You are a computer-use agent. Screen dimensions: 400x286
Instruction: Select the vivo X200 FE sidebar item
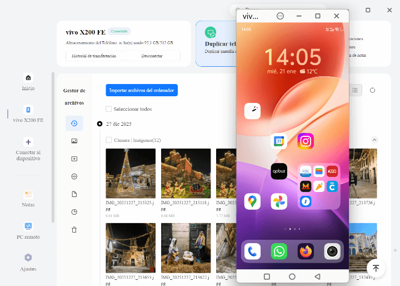pos(28,114)
